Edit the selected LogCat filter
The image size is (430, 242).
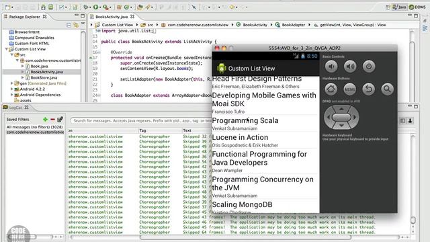coord(60,119)
